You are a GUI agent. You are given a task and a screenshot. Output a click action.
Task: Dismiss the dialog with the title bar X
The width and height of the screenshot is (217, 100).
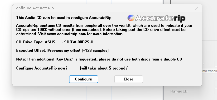pyautogui.click(x=196, y=8)
